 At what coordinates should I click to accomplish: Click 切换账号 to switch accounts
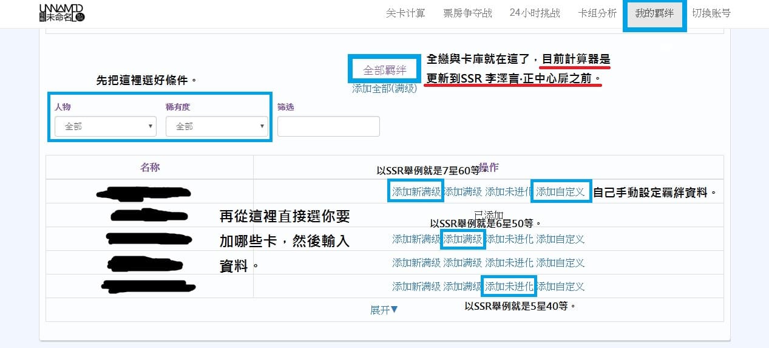click(x=711, y=13)
